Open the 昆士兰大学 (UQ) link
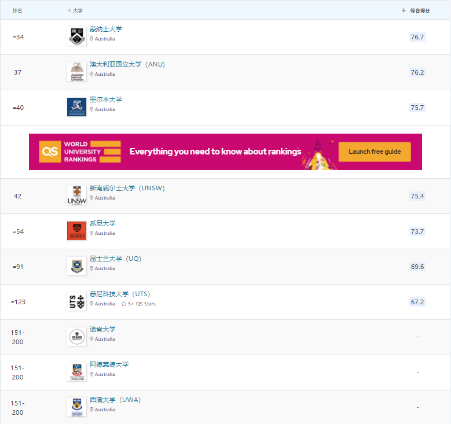This screenshot has height=424, width=451. tap(115, 259)
